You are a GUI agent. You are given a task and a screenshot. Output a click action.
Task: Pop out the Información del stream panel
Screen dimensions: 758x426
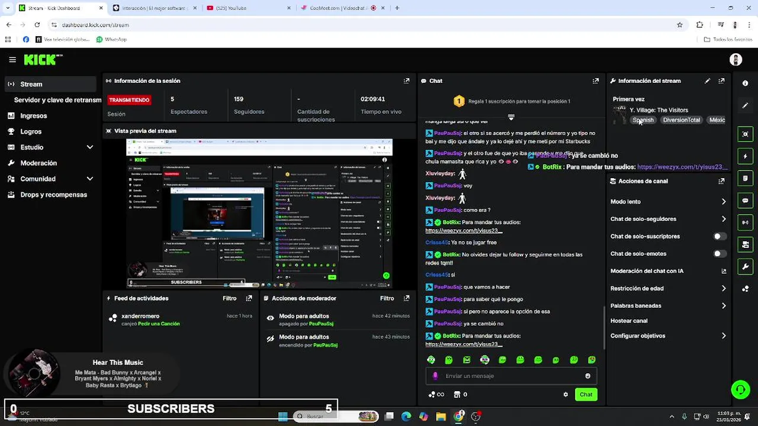(721, 81)
